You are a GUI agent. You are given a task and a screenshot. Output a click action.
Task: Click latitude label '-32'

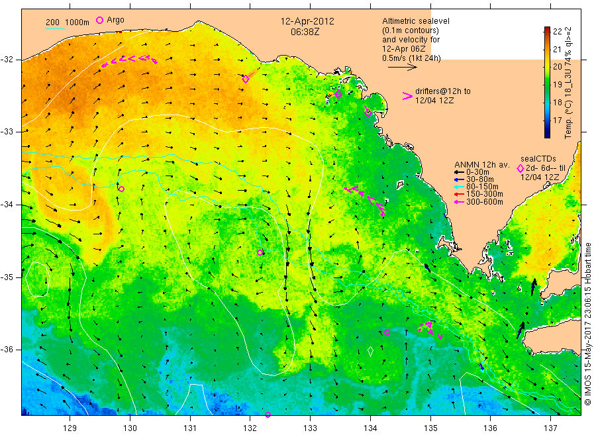click(x=7, y=60)
